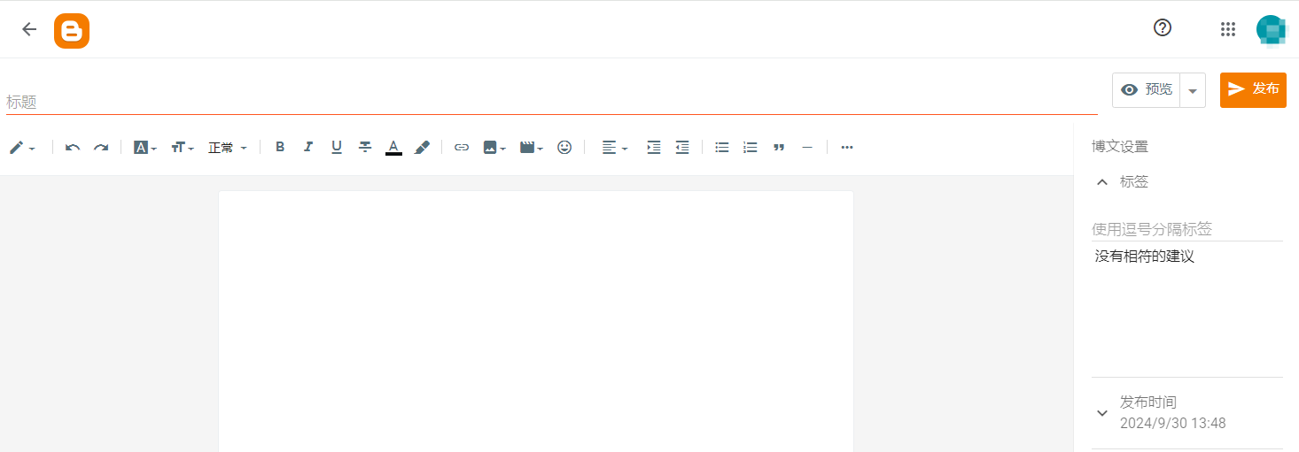Open the dropdown arrow beside 预览
Screen dimensions: 1299x452
pyautogui.click(x=1193, y=90)
